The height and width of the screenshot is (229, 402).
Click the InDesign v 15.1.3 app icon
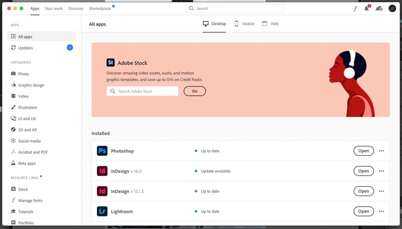(x=102, y=191)
